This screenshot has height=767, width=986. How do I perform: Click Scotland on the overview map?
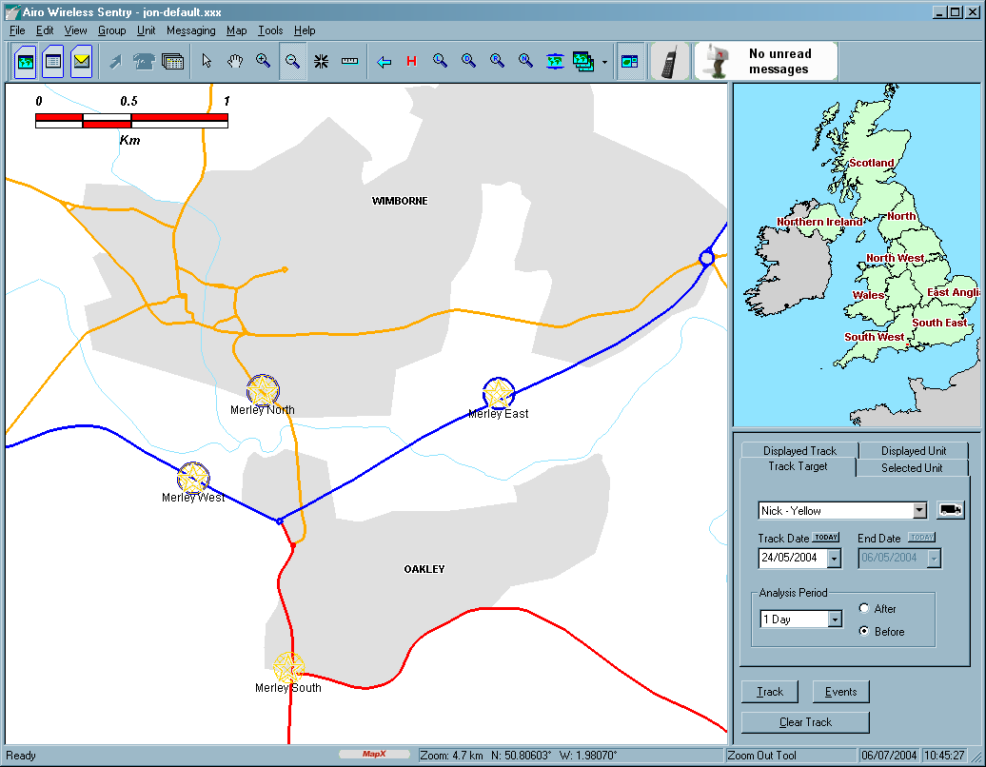tap(872, 163)
